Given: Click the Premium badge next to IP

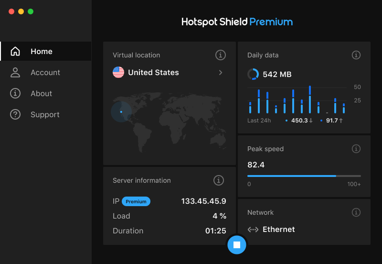Looking at the screenshot, I should [x=136, y=201].
